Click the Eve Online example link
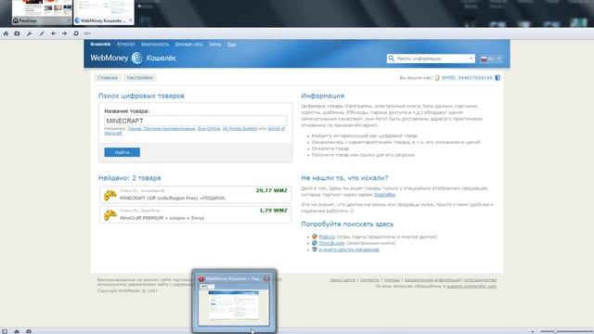Image resolution: width=594 pixels, height=334 pixels. click(x=209, y=128)
